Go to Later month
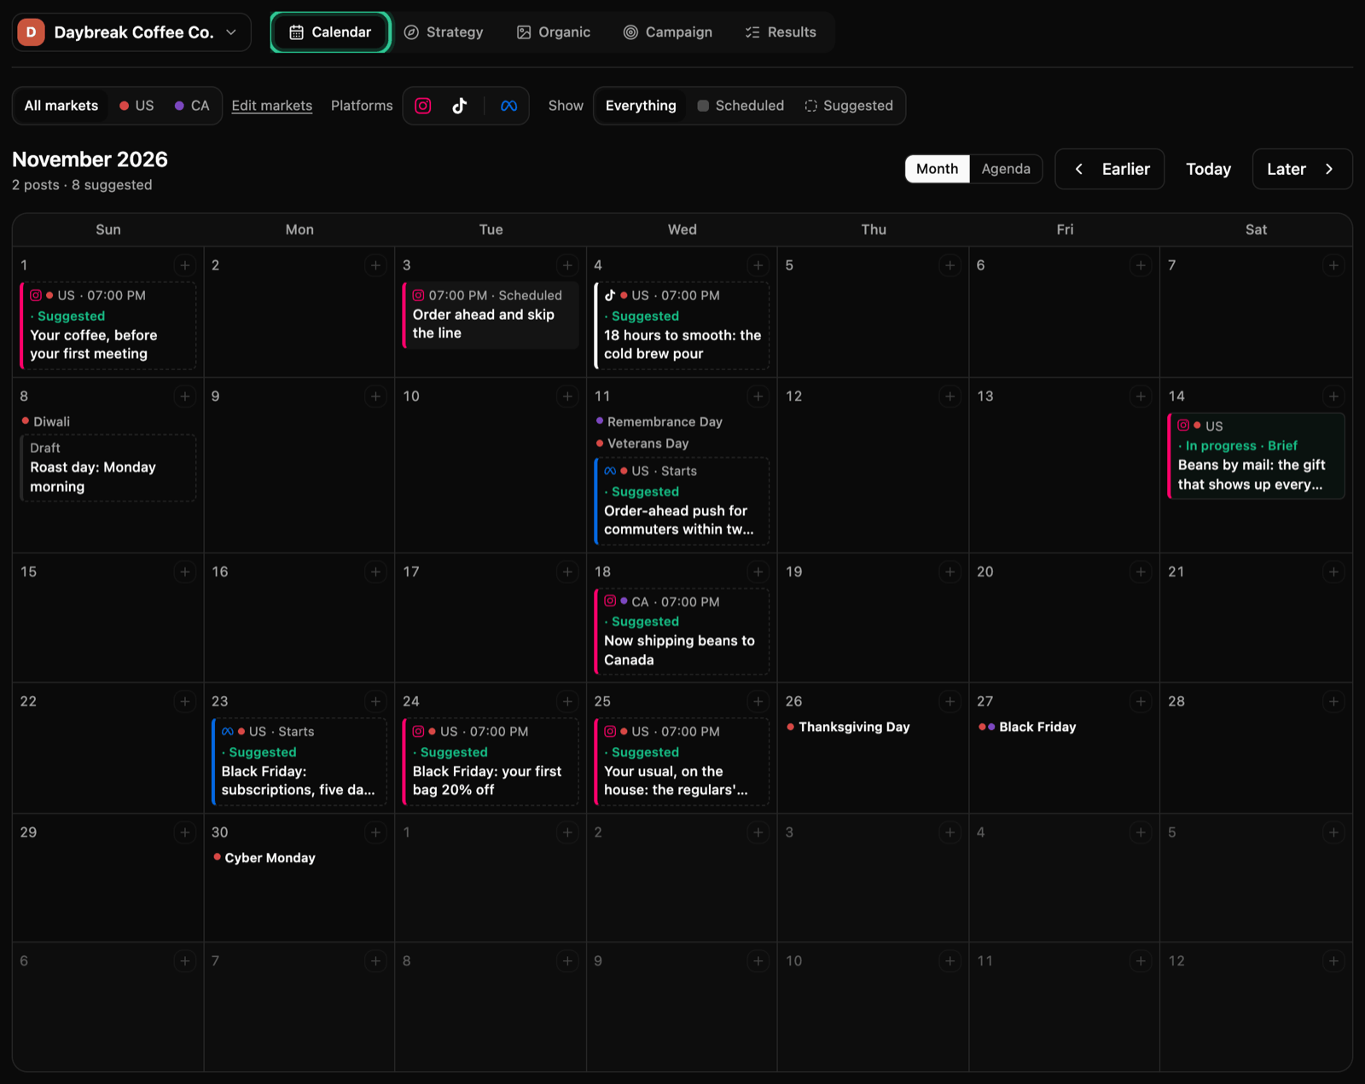This screenshot has width=1365, height=1084. point(1302,169)
